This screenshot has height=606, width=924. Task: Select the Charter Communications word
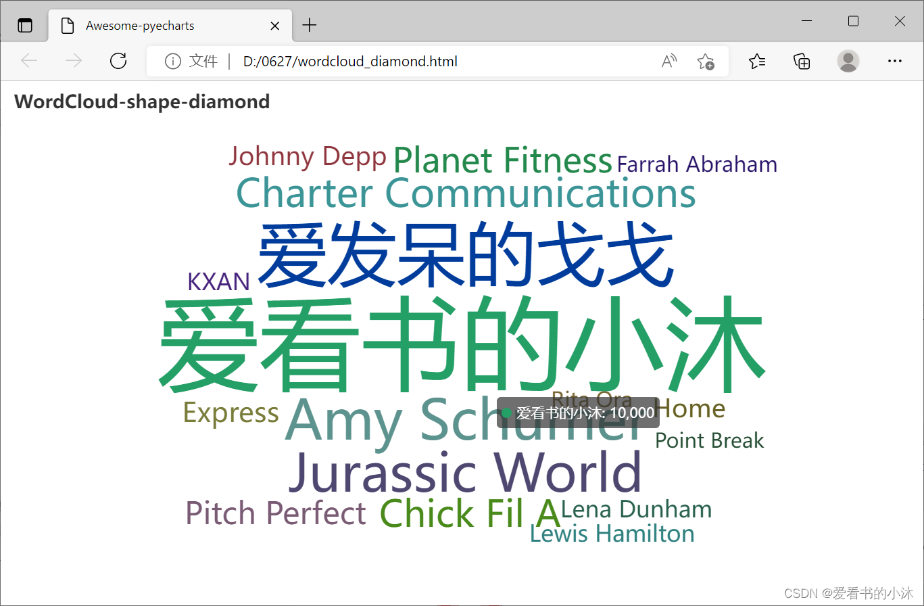[466, 193]
